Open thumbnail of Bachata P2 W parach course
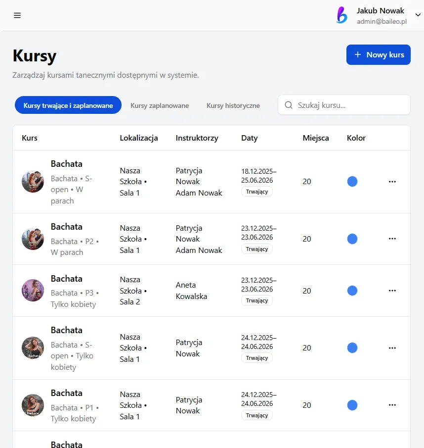 click(33, 239)
